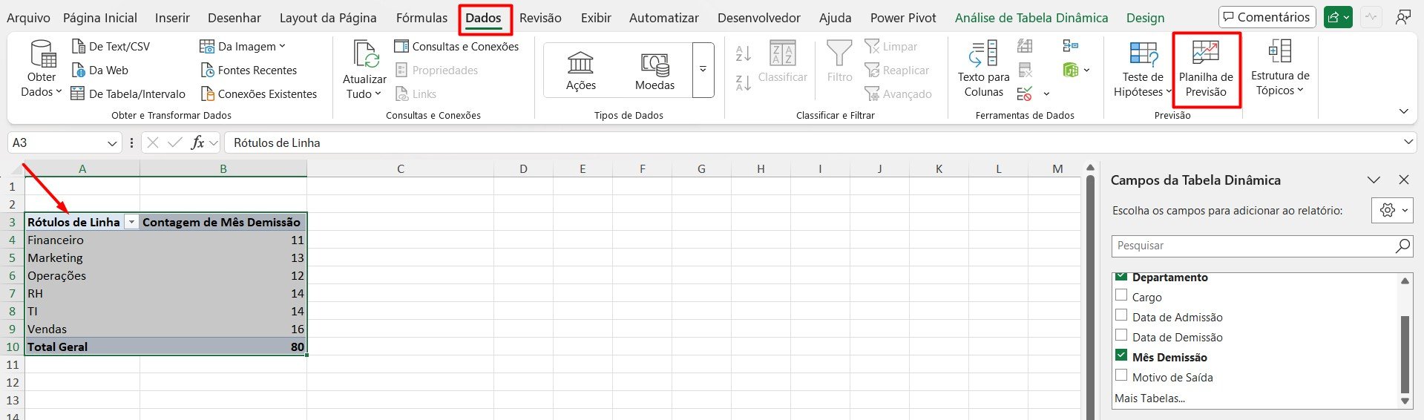Image resolution: width=1424 pixels, height=420 pixels.
Task: Uncheck the Mês Demissão field
Action: (1121, 356)
